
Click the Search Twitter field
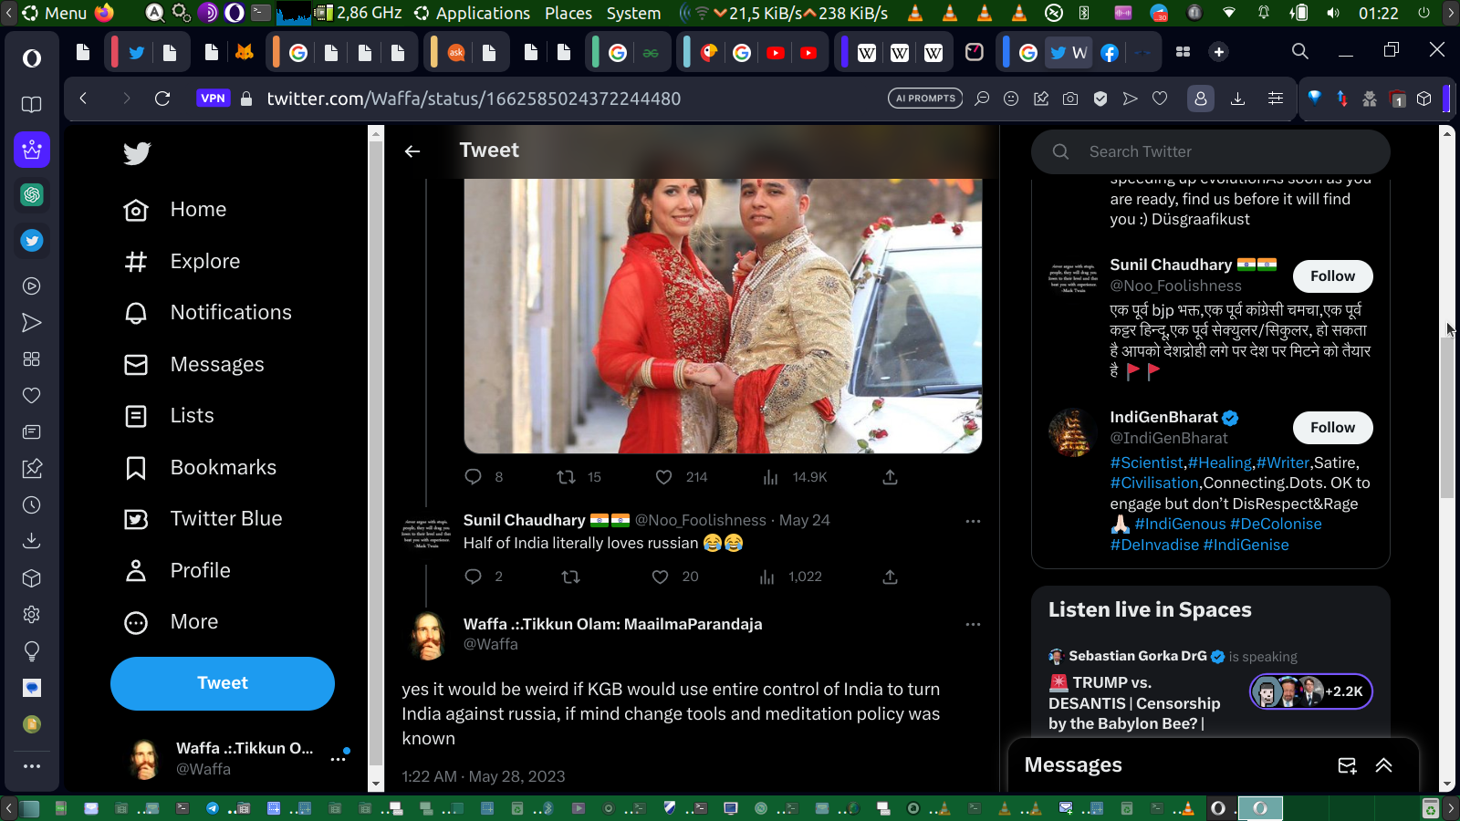click(x=1211, y=151)
